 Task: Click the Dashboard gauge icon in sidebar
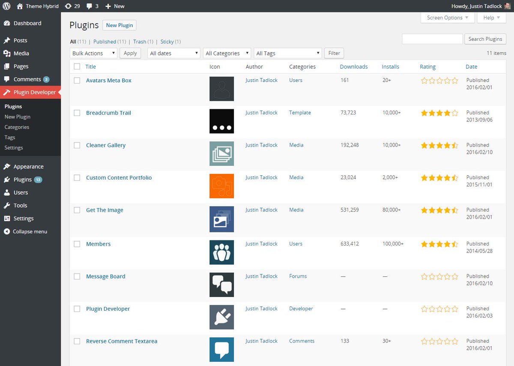click(7, 23)
